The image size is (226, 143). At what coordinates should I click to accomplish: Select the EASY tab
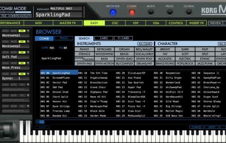click(94, 23)
